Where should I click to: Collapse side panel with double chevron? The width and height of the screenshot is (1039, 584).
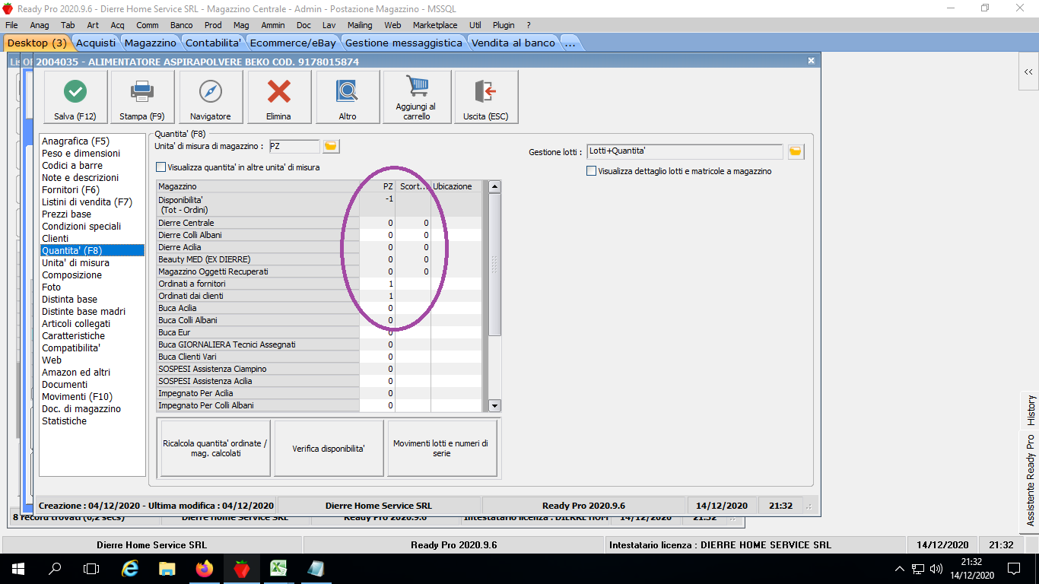click(1028, 72)
